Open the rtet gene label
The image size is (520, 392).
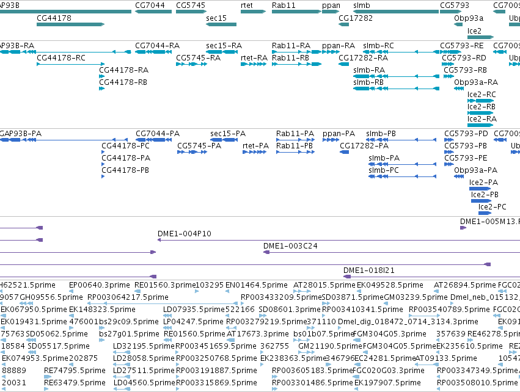(247, 5)
